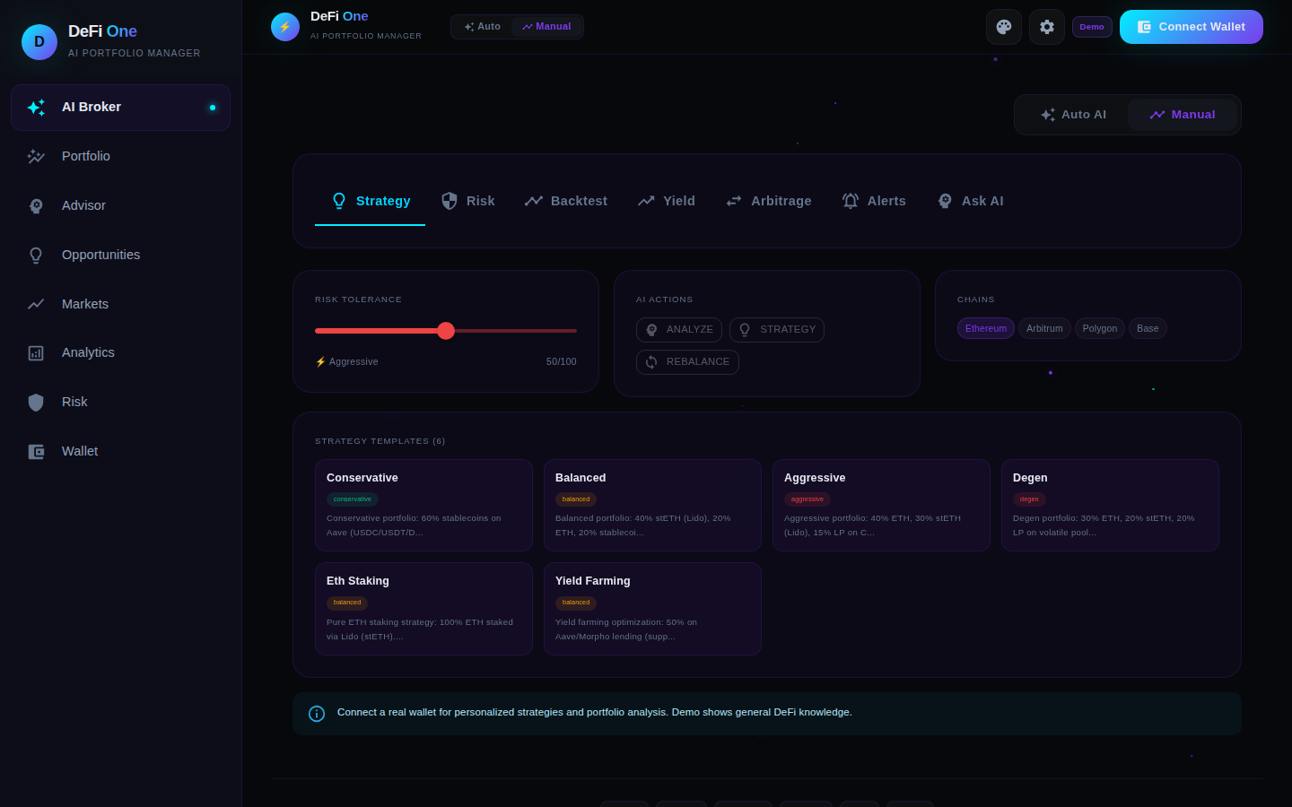Open the settings gear icon
The width and height of the screenshot is (1292, 807).
[1047, 27]
